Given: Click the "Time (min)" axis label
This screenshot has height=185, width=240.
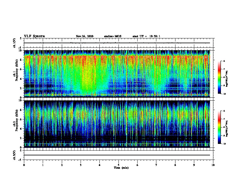Looking at the screenshot, I should (121, 167).
